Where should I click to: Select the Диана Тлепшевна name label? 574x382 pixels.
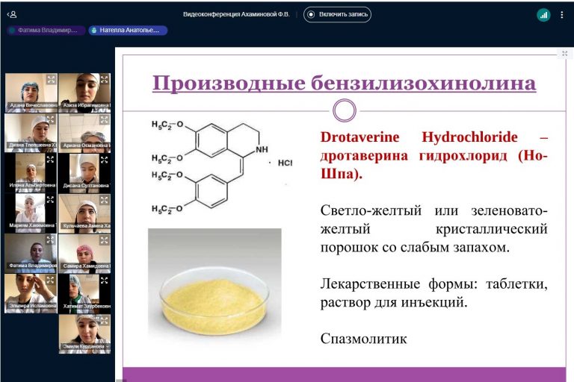click(x=33, y=145)
